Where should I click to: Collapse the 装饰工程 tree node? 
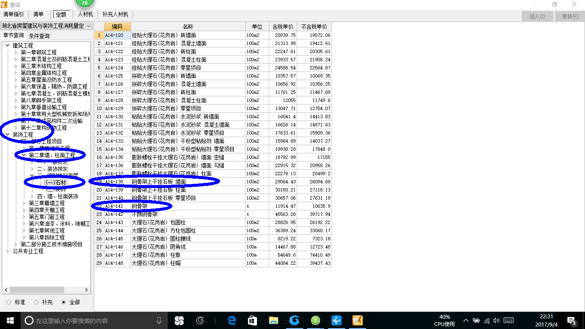[x=7, y=135]
